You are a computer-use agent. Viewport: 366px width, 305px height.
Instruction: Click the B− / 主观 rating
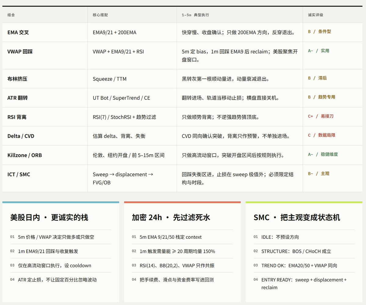point(318,174)
